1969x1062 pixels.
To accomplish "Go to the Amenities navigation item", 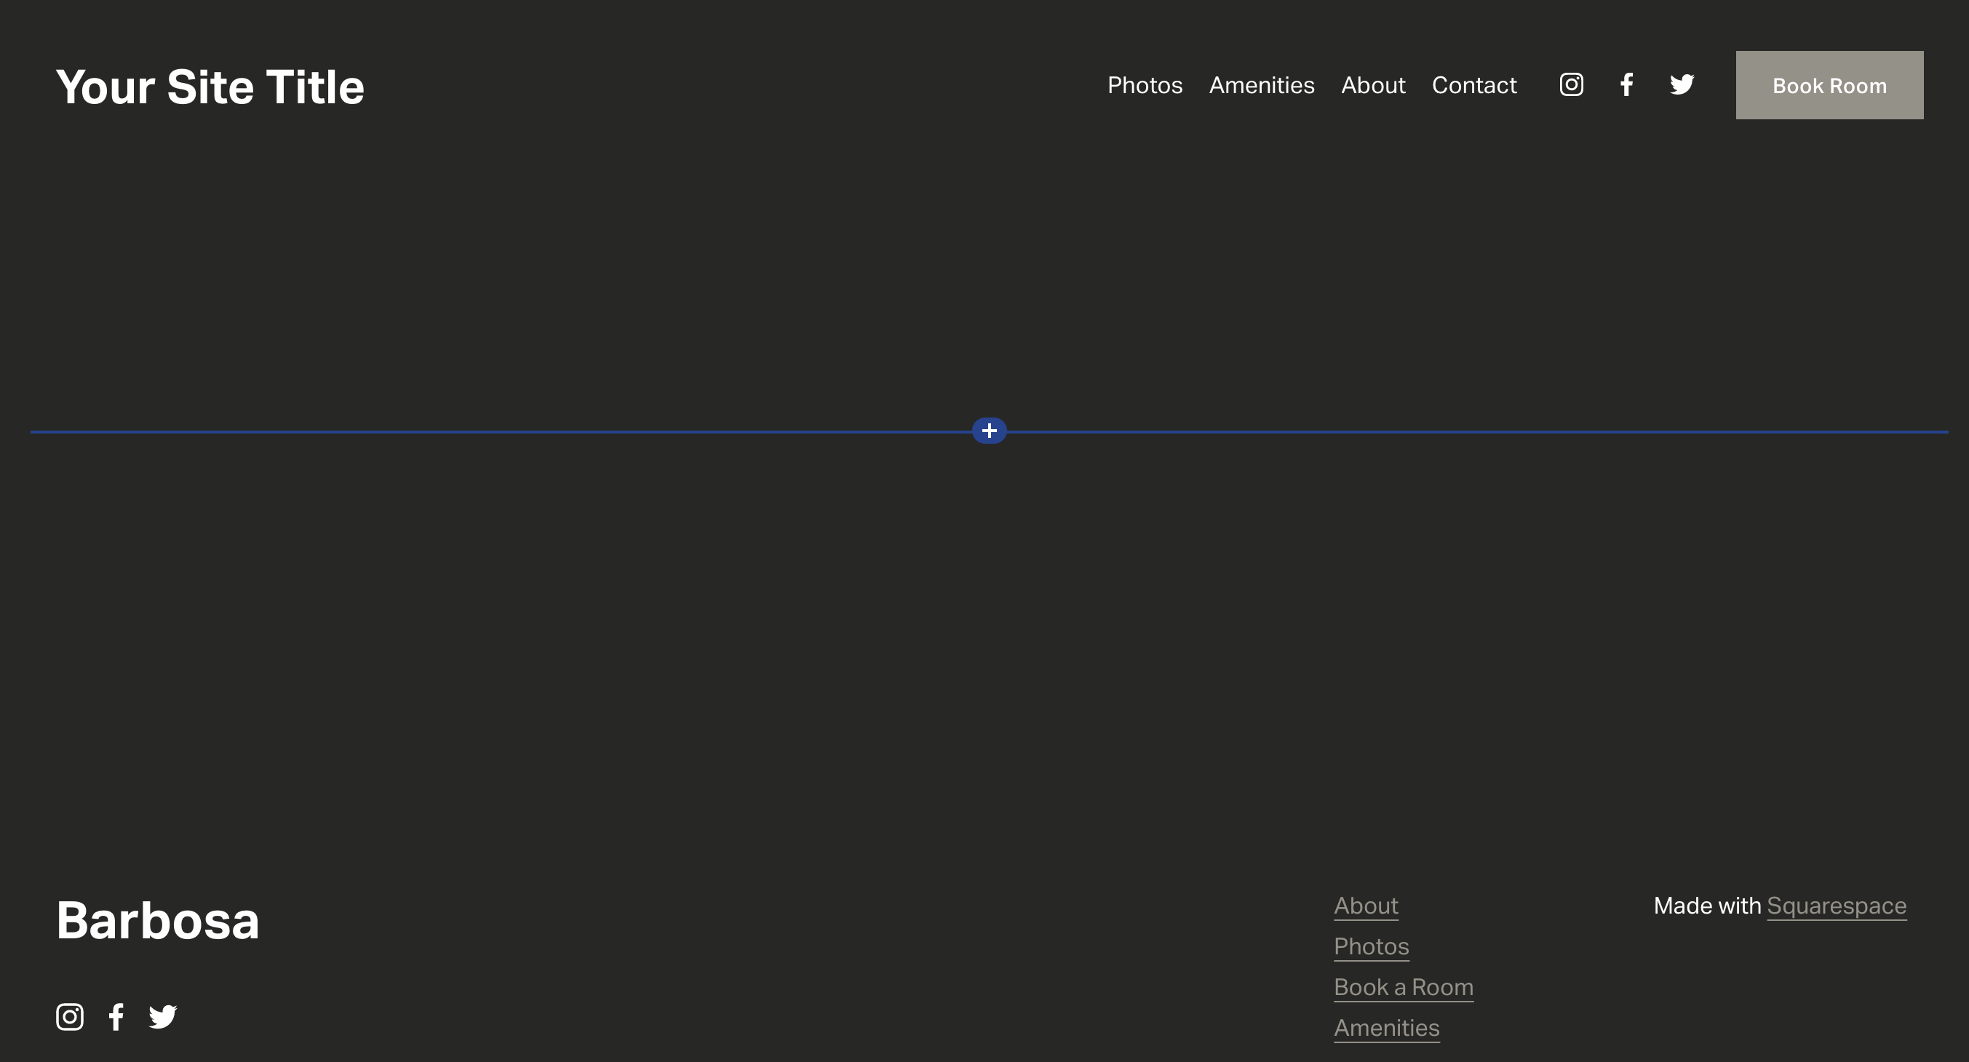I will click(x=1261, y=85).
